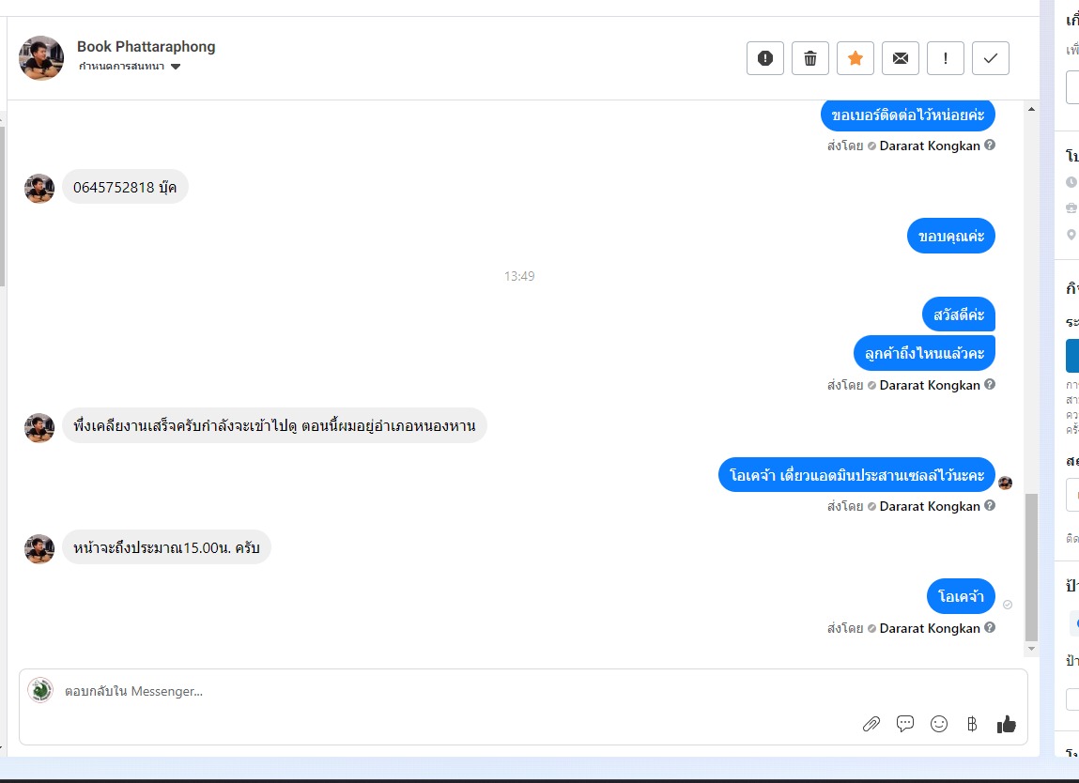
Task: Click the chat scrollbar down arrow
Action: tap(1031, 648)
